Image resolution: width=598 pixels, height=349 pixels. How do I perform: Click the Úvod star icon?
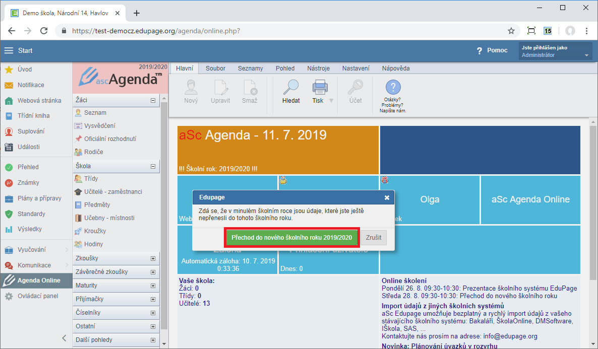9,69
